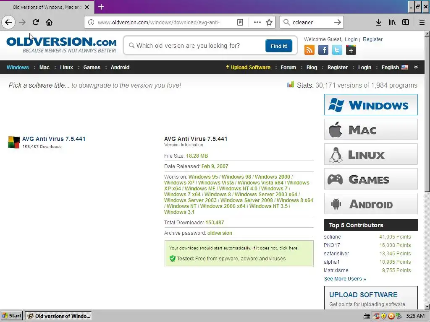Screen dimensions: 430x322
Task: Visit the Facebook social icon
Action: pyautogui.click(x=323, y=50)
